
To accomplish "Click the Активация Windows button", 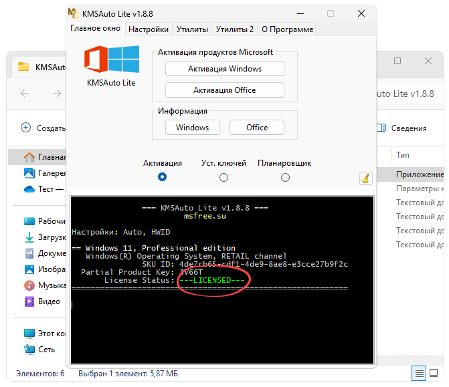I will click(225, 69).
